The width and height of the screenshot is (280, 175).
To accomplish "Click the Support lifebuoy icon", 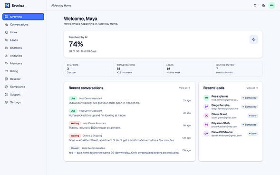I will [6, 95].
